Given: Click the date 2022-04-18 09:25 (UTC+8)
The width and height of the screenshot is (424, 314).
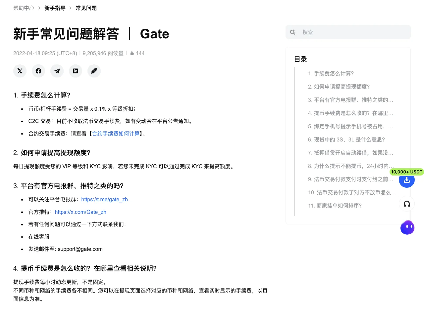Looking at the screenshot, I should click(45, 53).
